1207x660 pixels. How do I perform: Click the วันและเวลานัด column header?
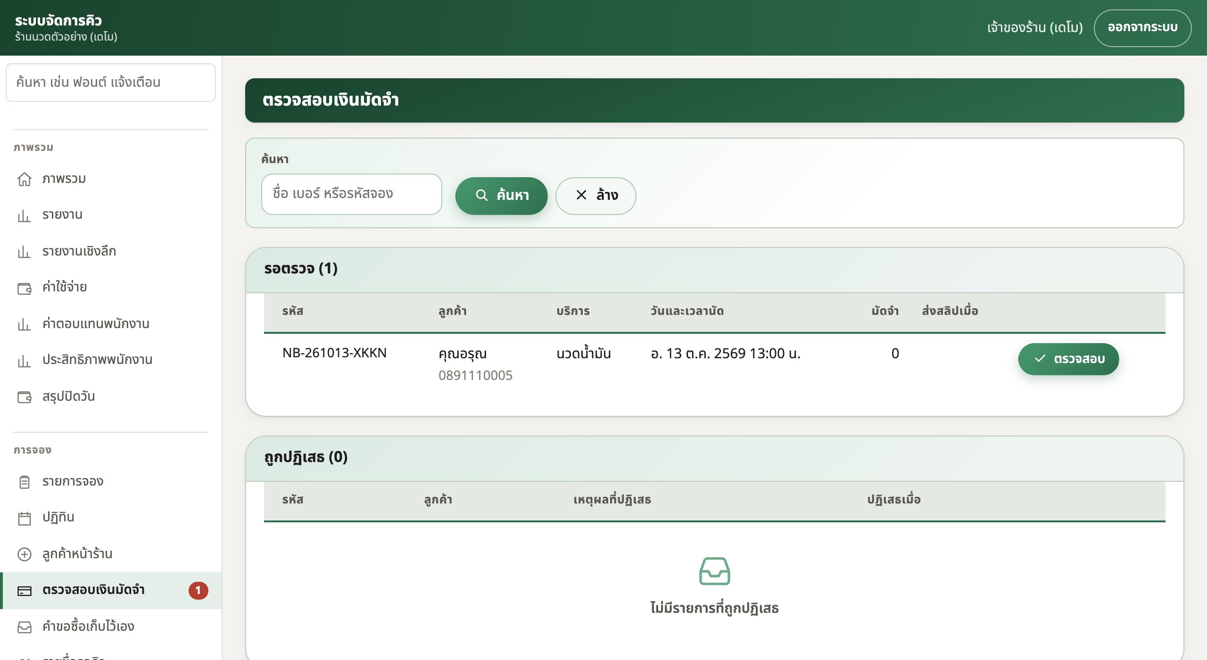687,311
